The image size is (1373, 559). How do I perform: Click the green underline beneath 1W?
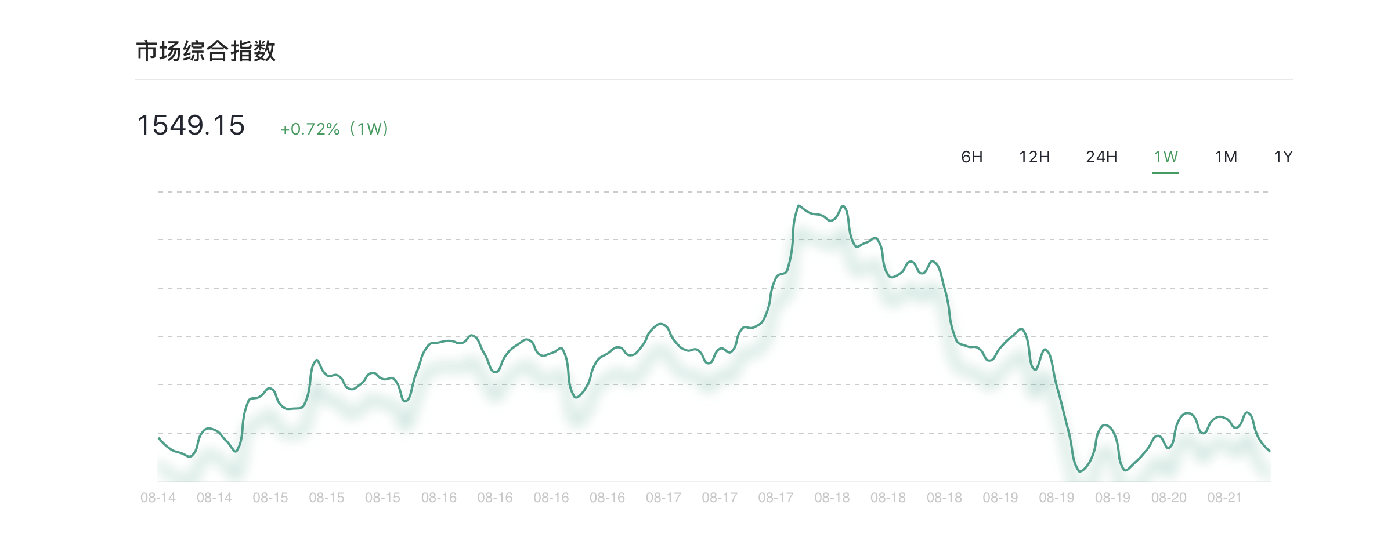[1165, 172]
